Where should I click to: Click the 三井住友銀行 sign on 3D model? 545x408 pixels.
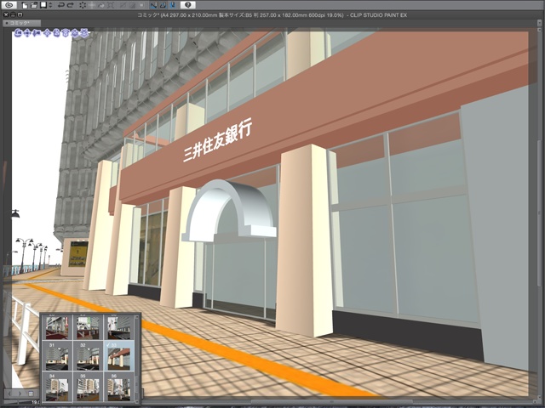click(x=217, y=139)
